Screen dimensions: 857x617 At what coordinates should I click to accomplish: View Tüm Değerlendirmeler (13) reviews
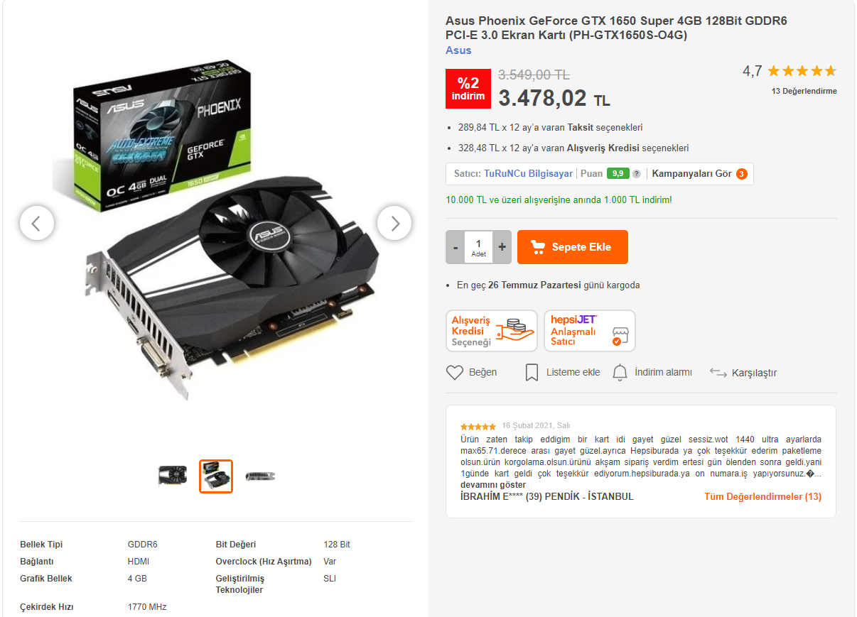762,497
